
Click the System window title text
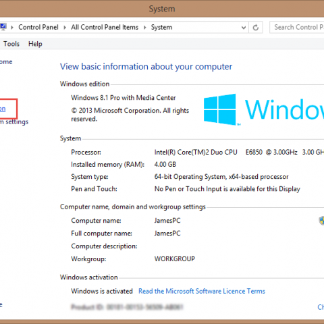pyautogui.click(x=162, y=9)
